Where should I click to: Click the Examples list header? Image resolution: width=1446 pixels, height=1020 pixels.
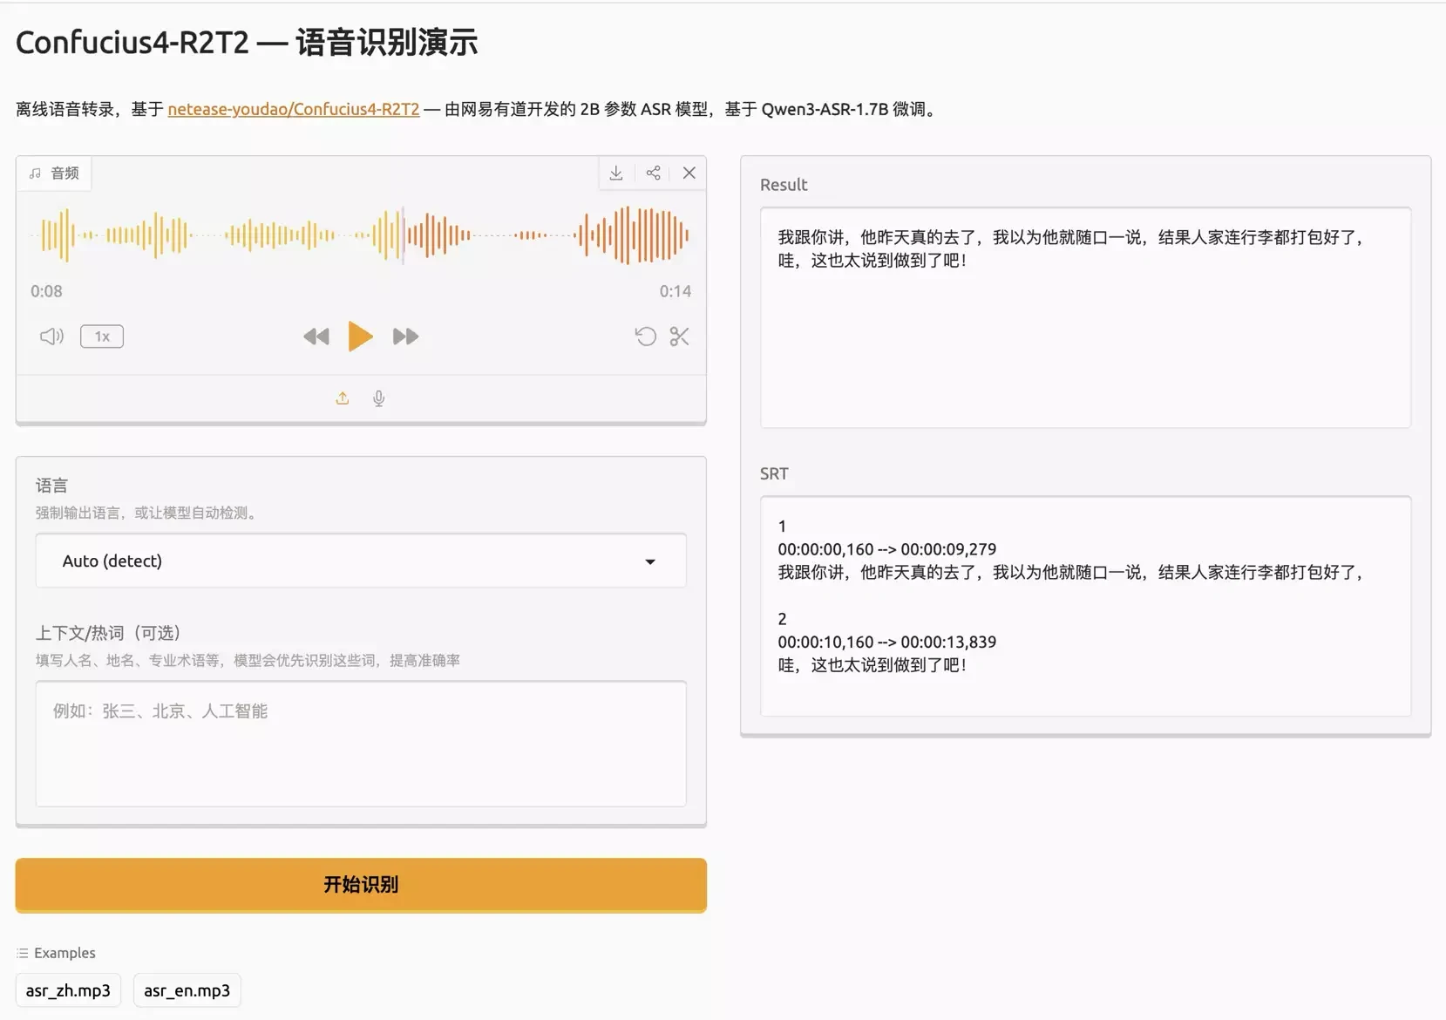[56, 953]
